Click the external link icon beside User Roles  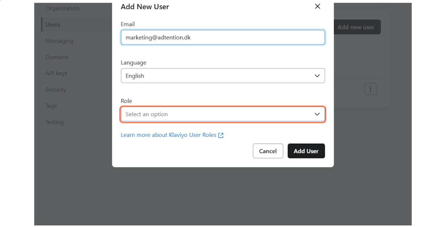pos(221,135)
